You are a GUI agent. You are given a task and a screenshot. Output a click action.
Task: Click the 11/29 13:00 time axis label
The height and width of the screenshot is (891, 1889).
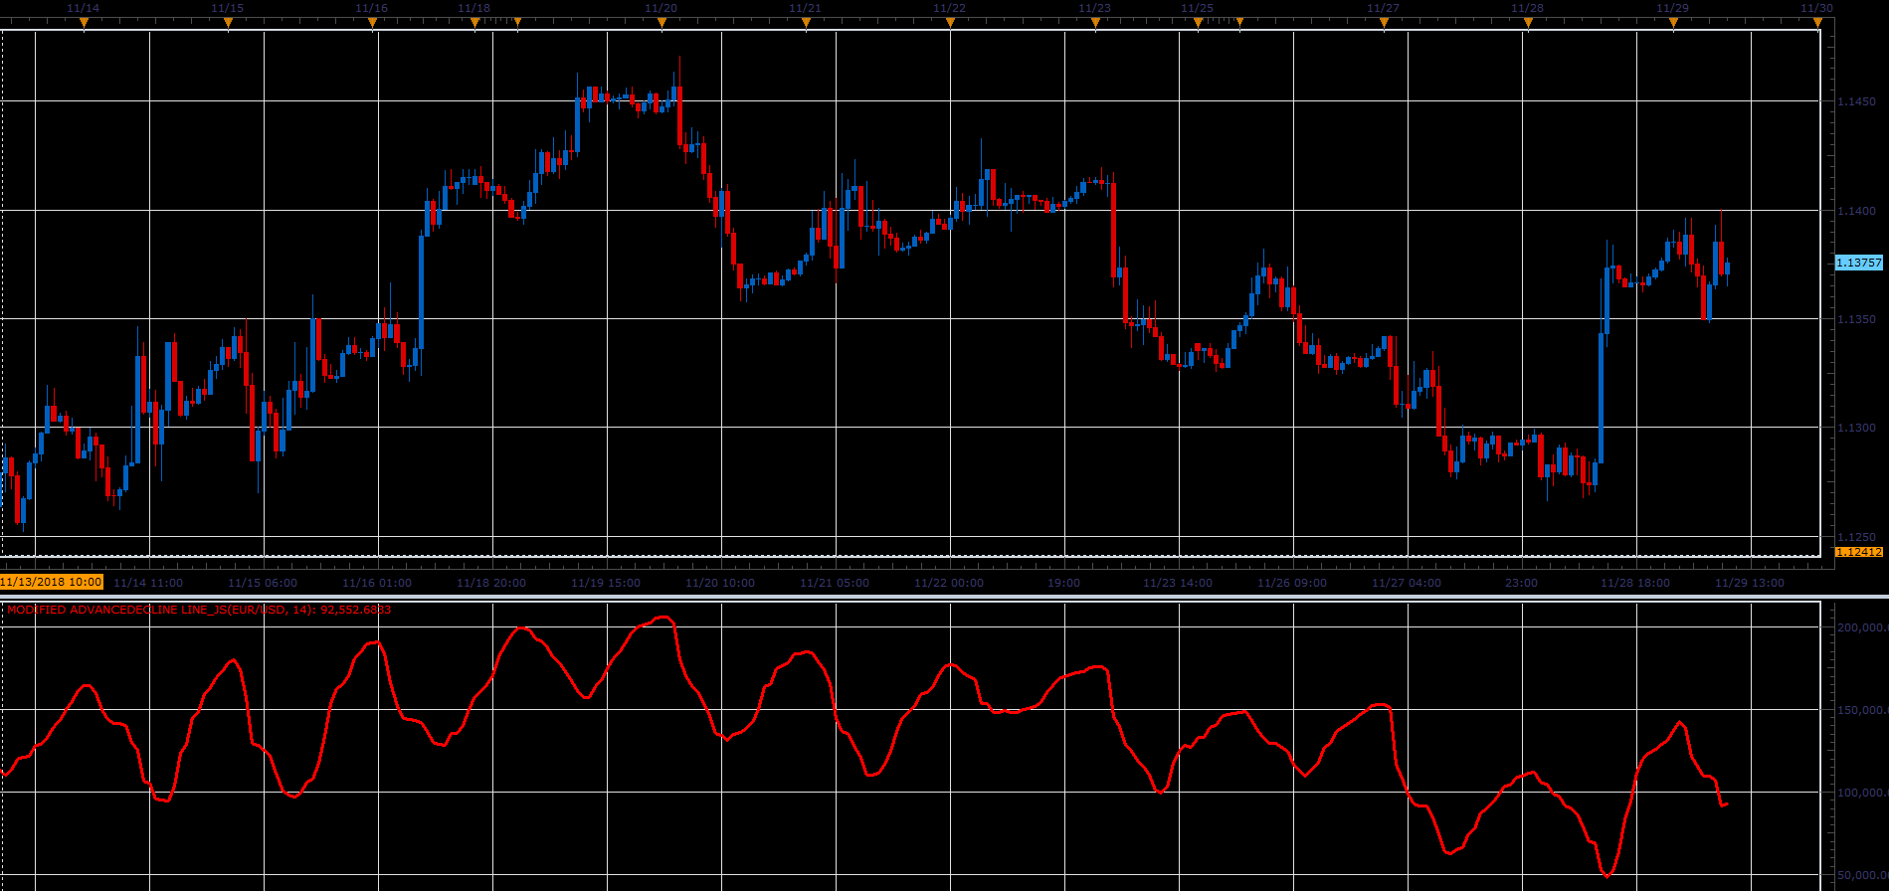(1750, 583)
